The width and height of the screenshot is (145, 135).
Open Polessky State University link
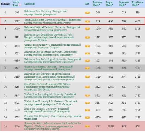53,118
